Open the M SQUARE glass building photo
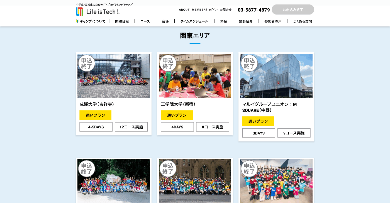This screenshot has width=390, height=203. click(x=276, y=76)
